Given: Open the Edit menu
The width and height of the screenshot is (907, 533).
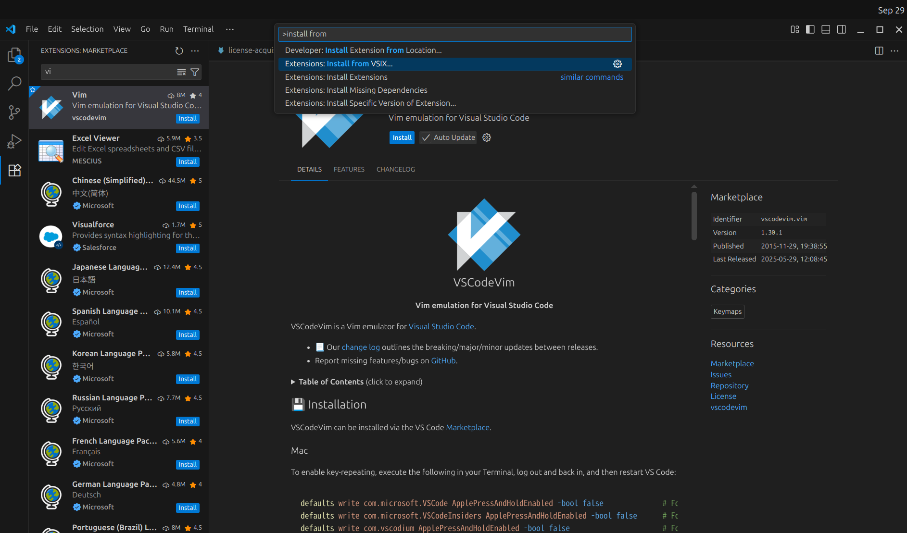Looking at the screenshot, I should [x=54, y=29].
